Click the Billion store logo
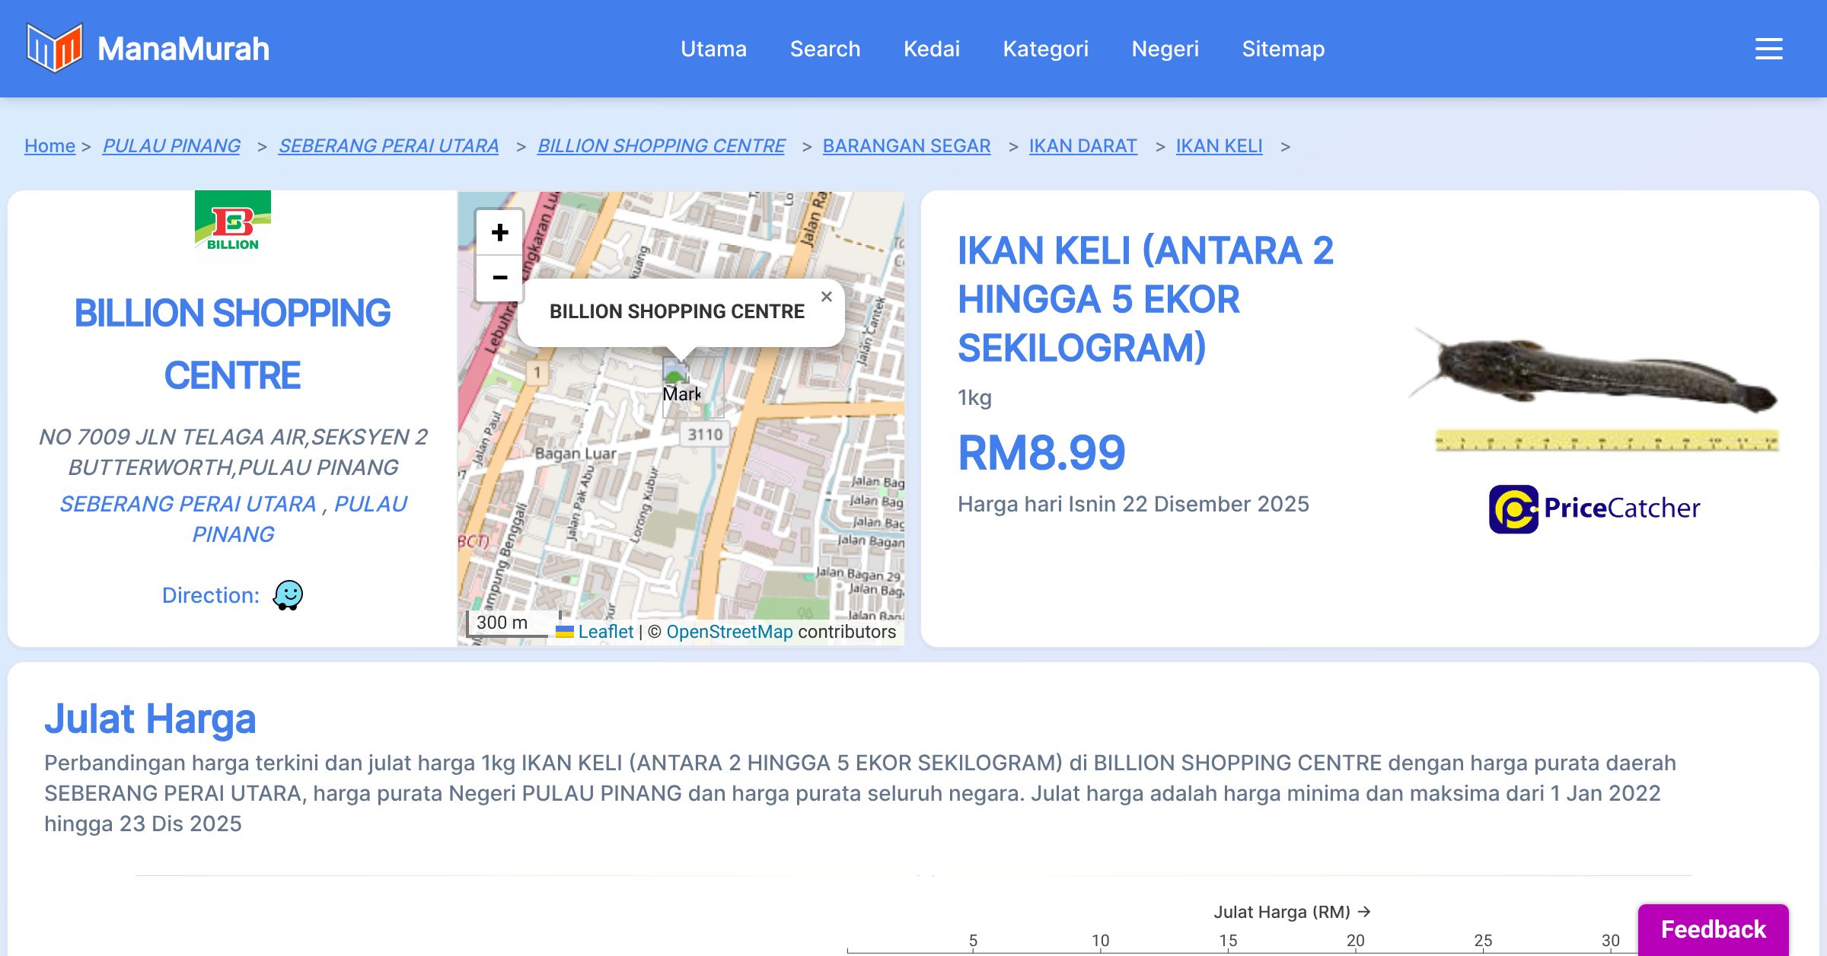This screenshot has width=1827, height=956. [x=233, y=226]
